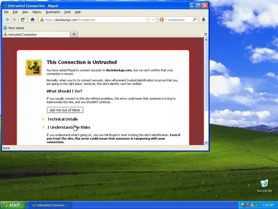Click the police officer warning image
This screenshot has height=209, width=278.
coord(34,67)
